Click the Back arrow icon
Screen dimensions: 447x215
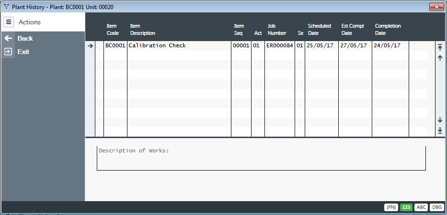click(x=8, y=38)
